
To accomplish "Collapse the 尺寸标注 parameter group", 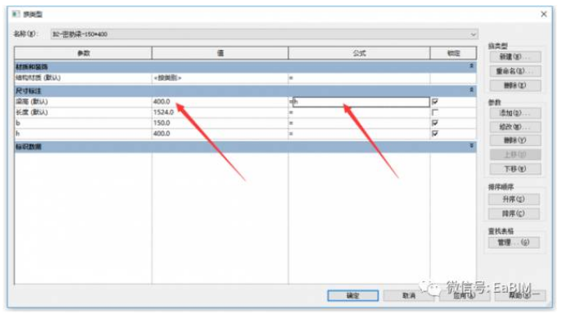I will 471,90.
